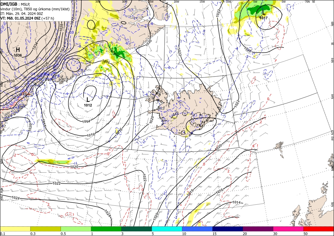Click the olive 0.3–0.5 mm legend swatch
The width and height of the screenshot is (334, 236).
[x=45, y=229]
